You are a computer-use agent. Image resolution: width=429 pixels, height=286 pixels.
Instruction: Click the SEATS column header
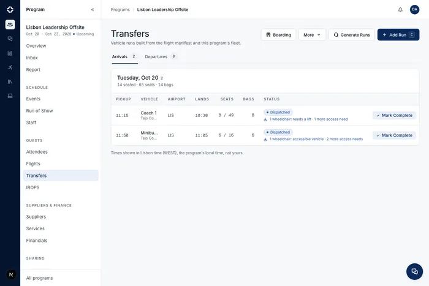coord(227,99)
